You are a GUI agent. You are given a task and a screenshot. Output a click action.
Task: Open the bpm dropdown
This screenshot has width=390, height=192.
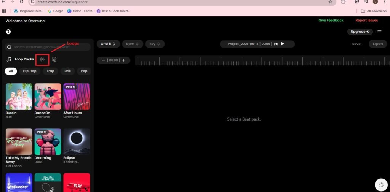tap(133, 44)
